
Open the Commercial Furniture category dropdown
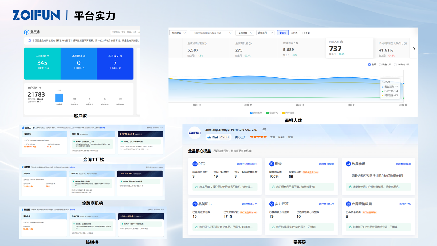pos(211,33)
